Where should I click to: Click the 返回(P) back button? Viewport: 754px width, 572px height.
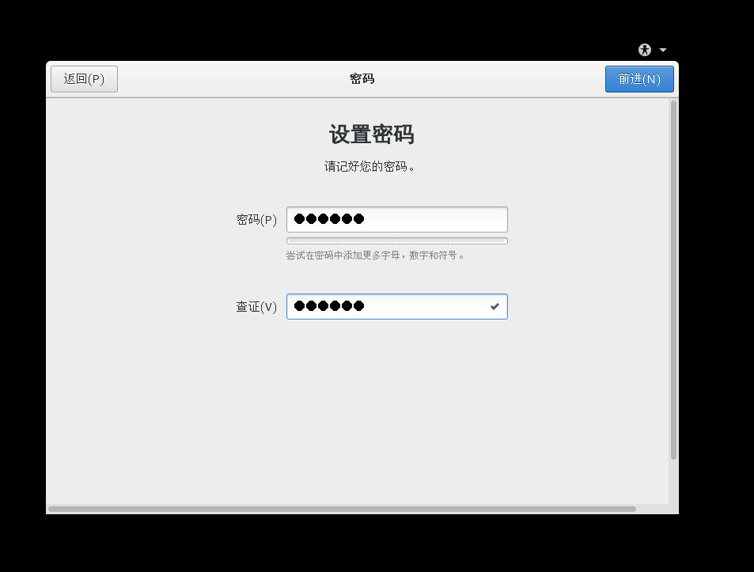(84, 79)
